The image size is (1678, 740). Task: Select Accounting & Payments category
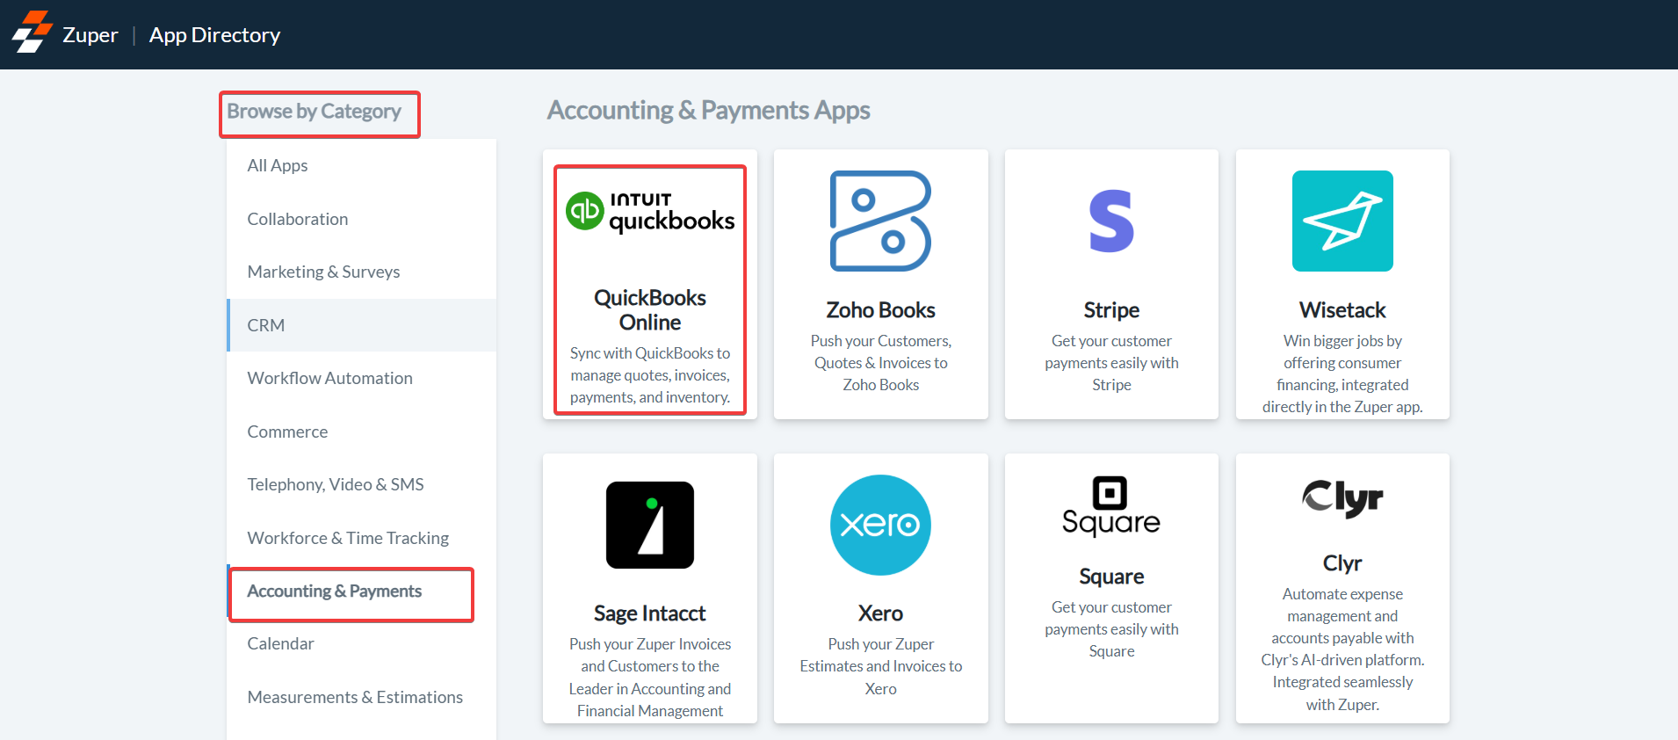(x=362, y=591)
